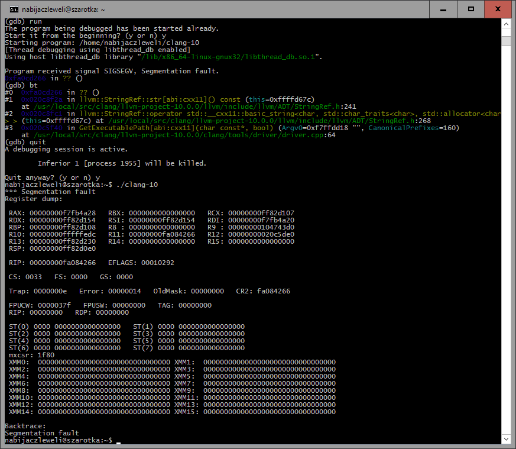The image size is (516, 449).
Task: Click the scrollbar up arrow
Action: pos(508,24)
